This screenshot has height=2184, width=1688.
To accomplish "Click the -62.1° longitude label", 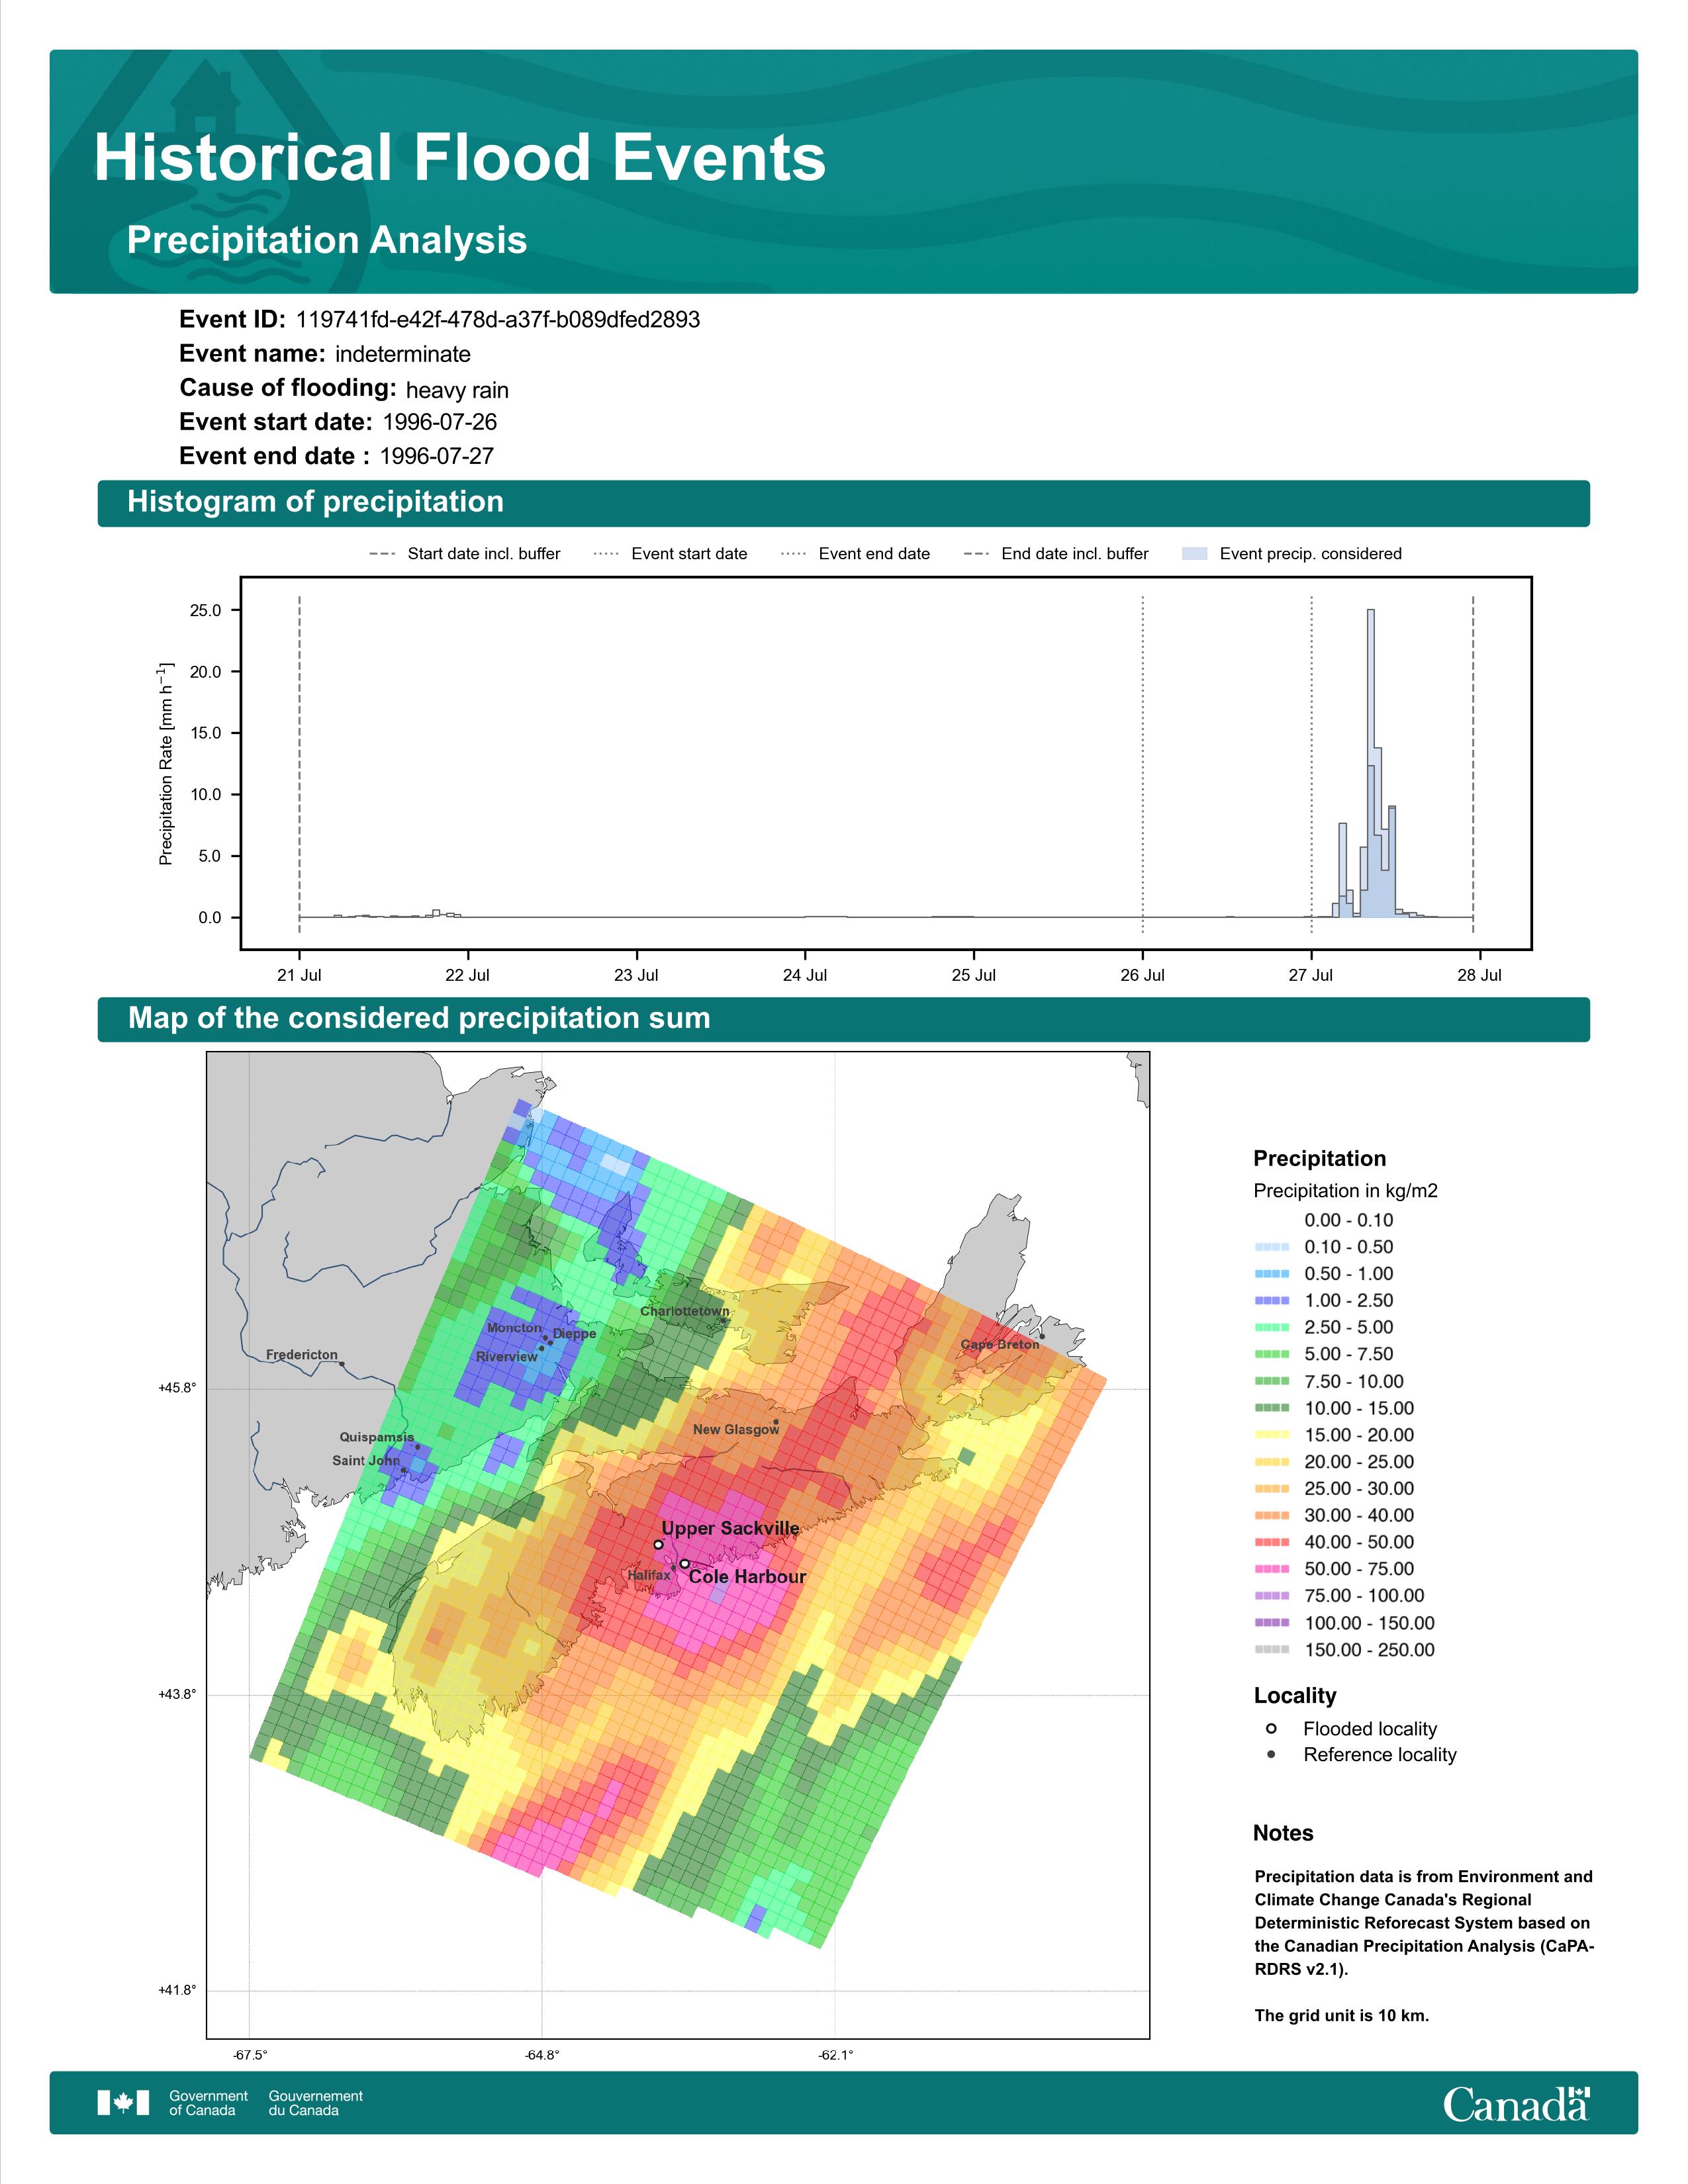I will [x=836, y=2056].
